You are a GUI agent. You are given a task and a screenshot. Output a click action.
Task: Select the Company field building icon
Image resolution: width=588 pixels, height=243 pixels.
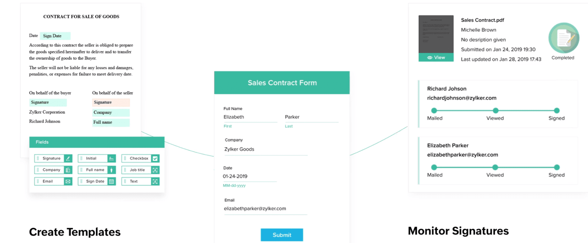coord(68,170)
